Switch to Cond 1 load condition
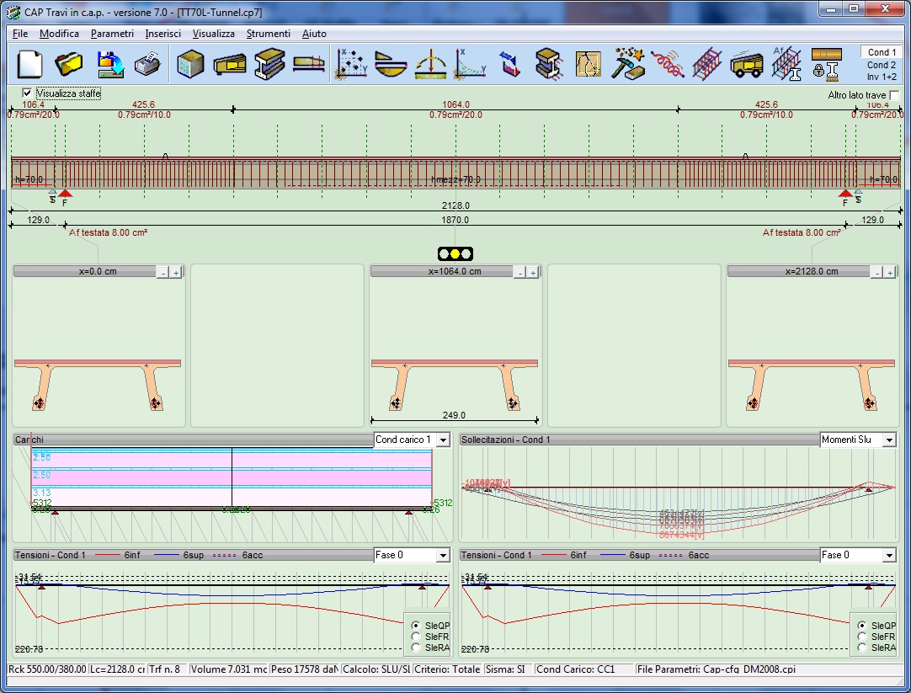Viewport: 911px width, 693px height. (882, 52)
